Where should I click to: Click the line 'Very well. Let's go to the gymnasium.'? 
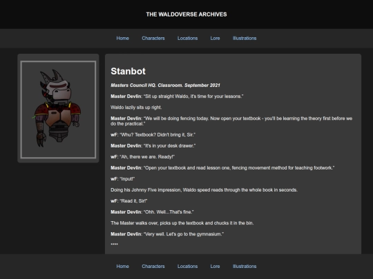pos(167,234)
